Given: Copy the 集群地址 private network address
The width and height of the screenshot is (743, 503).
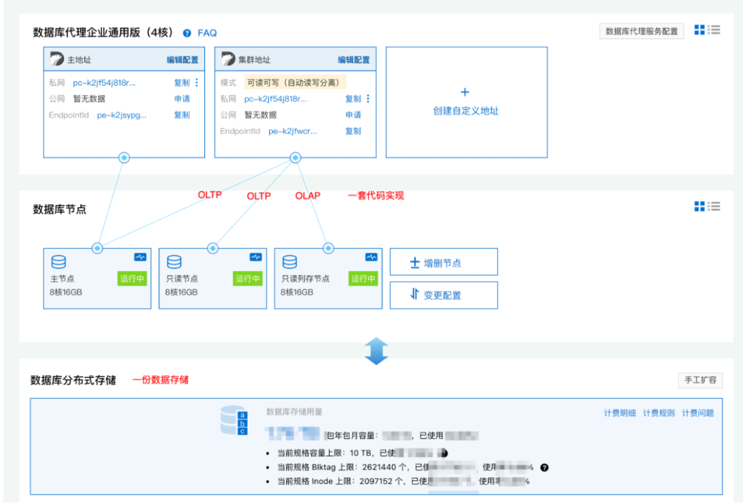Looking at the screenshot, I should 353,99.
